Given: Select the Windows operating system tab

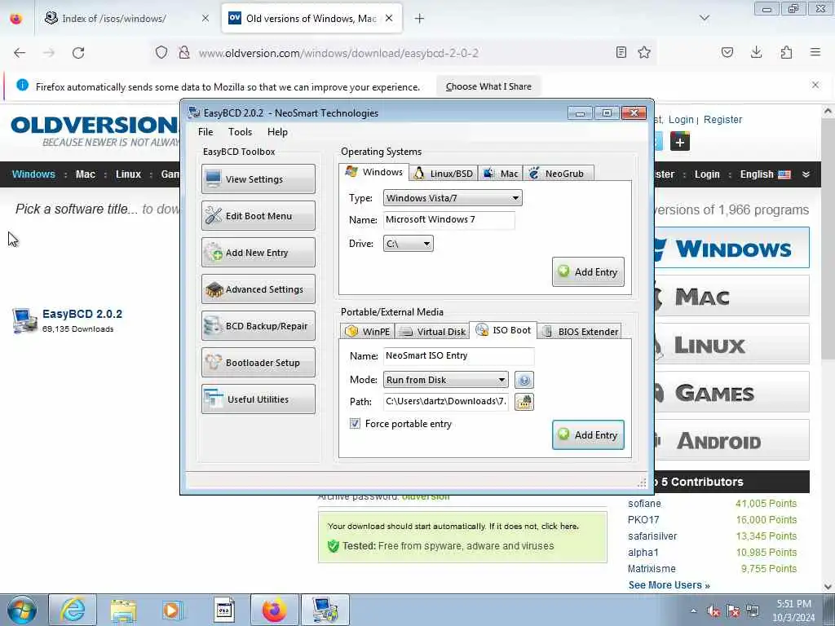Looking at the screenshot, I should coord(373,172).
